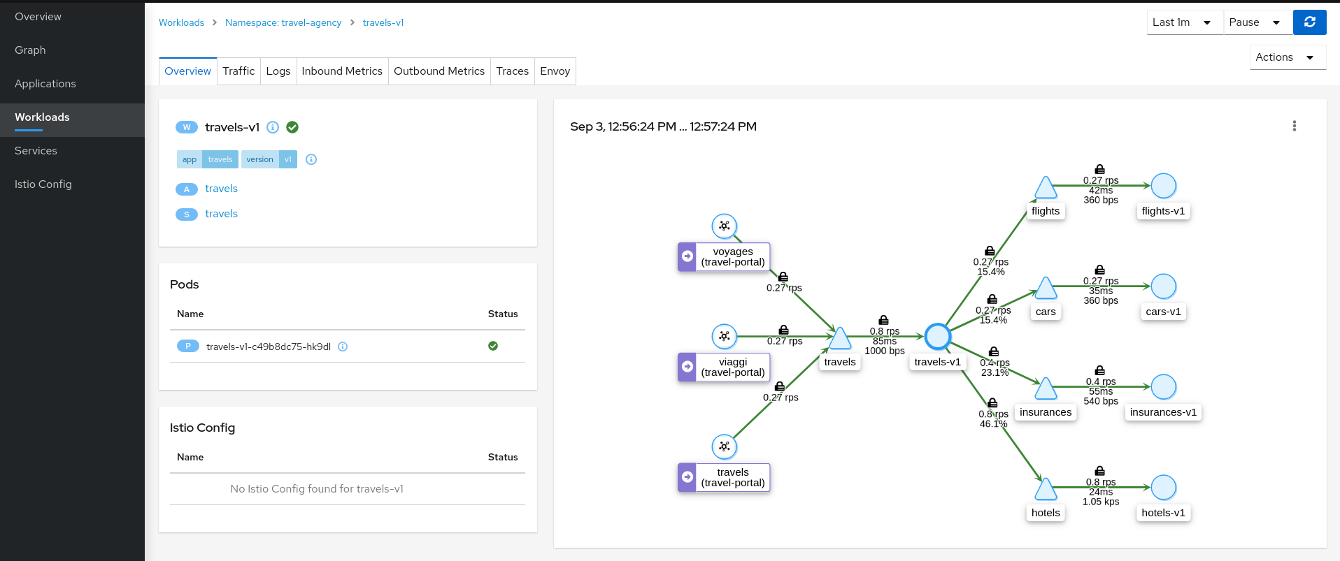The height and width of the screenshot is (561, 1340).
Task: Click Namespace: travel-agency breadcrumb link
Action: [283, 22]
